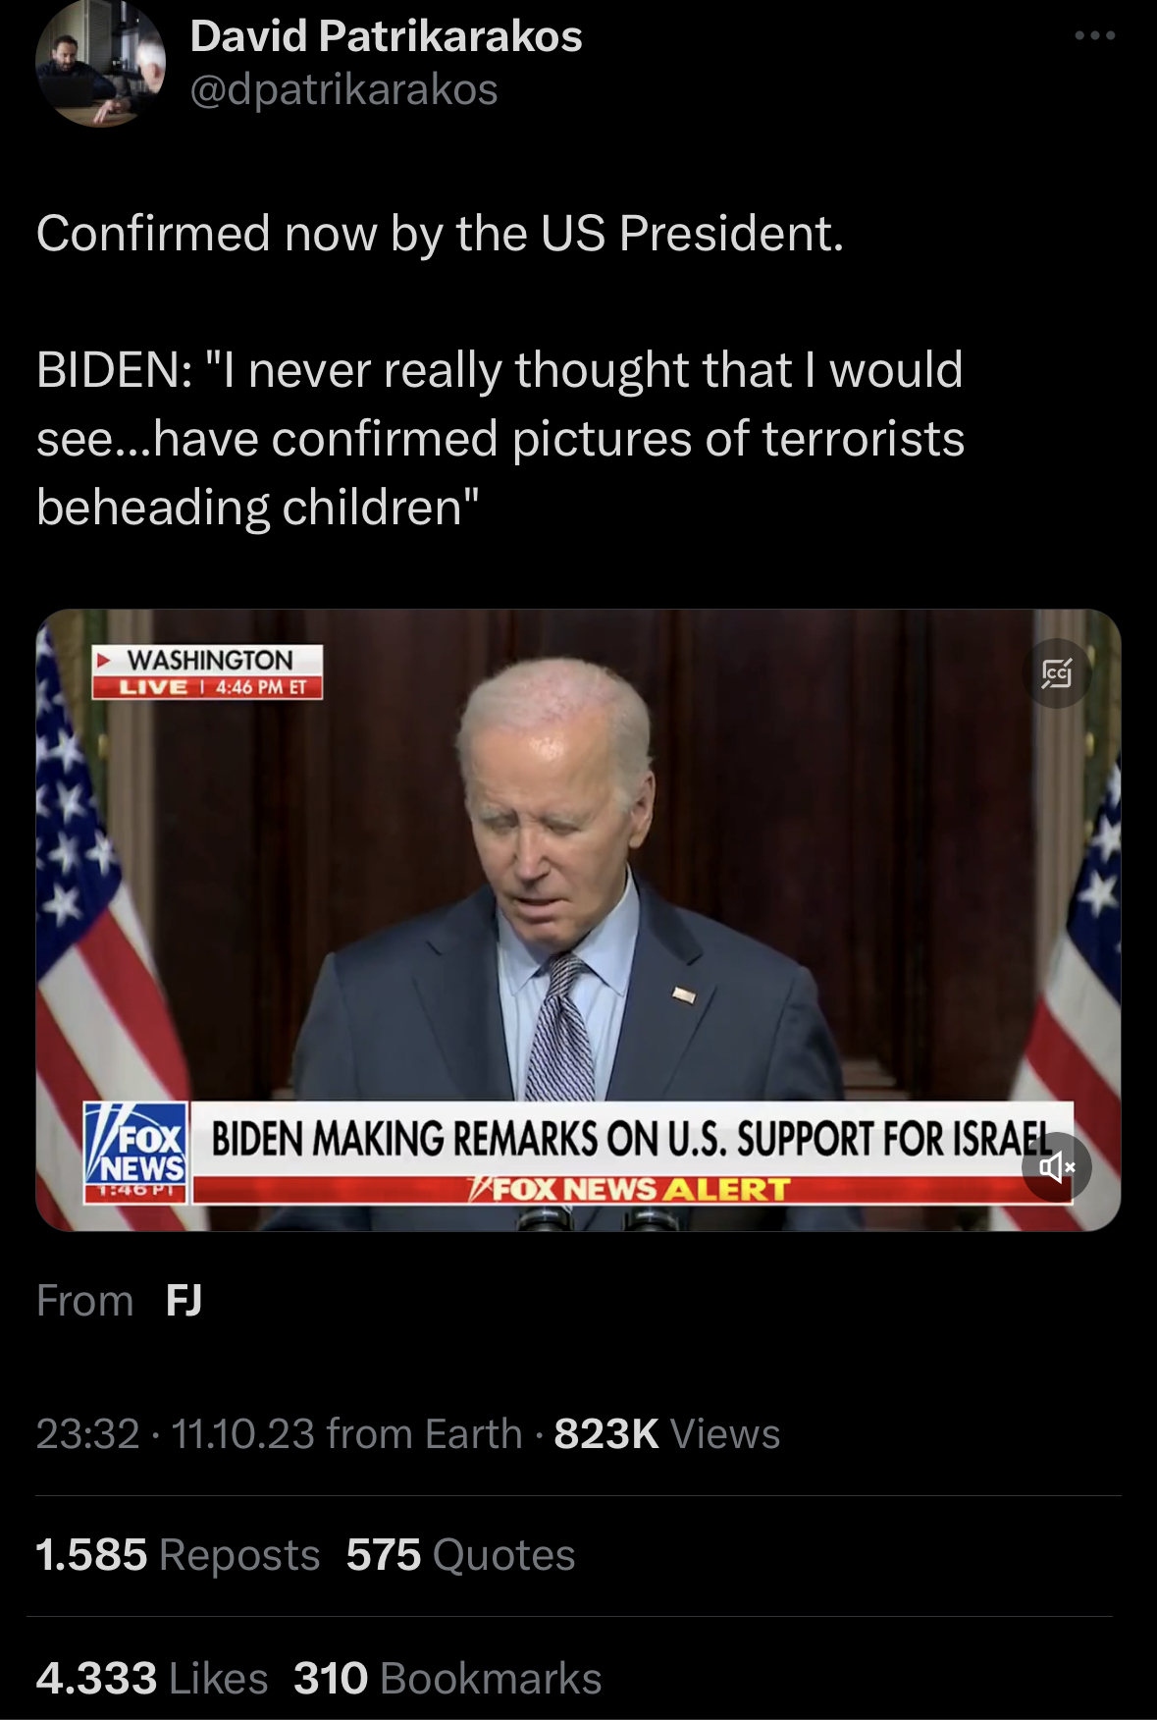Tap the Washington Live banner in the video
Image resolution: width=1157 pixels, height=1720 pixels.
pos(207,672)
